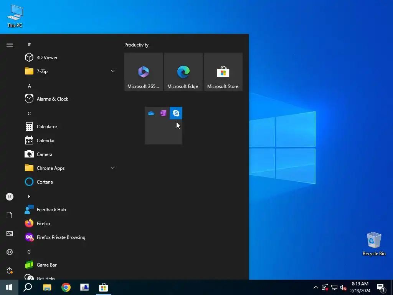The height and width of the screenshot is (295, 393).
Task: Click the Power button in Start
Action: 10,270
